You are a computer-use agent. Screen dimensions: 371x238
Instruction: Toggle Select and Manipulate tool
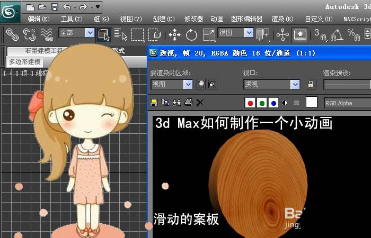(282, 35)
